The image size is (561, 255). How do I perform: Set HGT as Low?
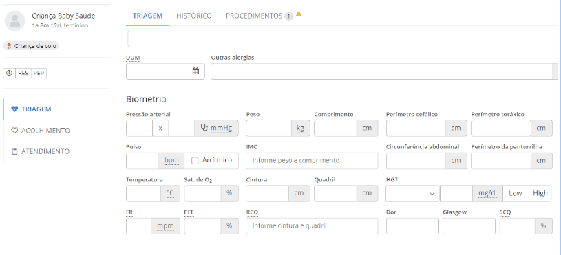515,193
